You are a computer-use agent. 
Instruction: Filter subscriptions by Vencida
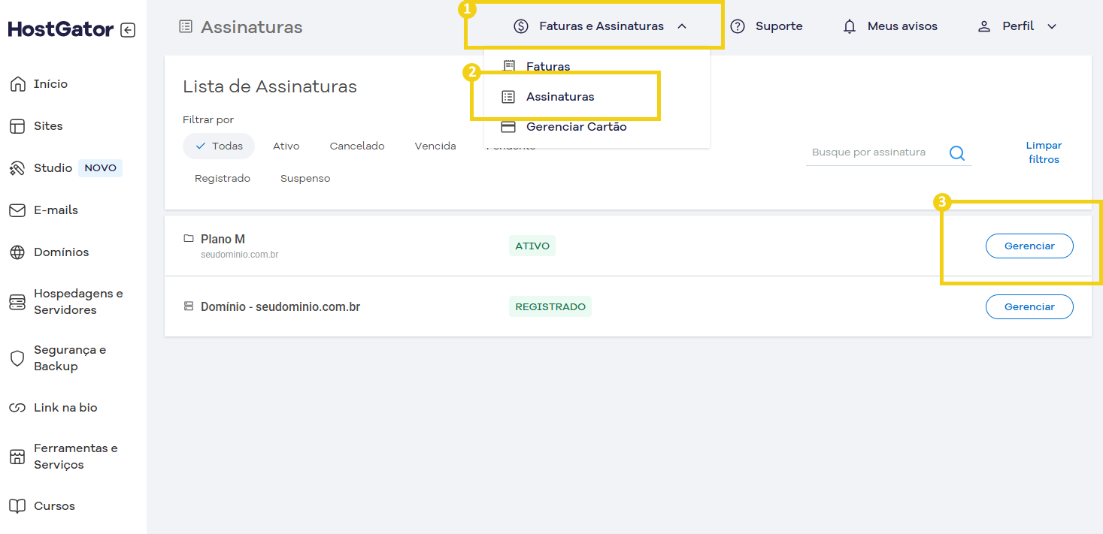[435, 146]
